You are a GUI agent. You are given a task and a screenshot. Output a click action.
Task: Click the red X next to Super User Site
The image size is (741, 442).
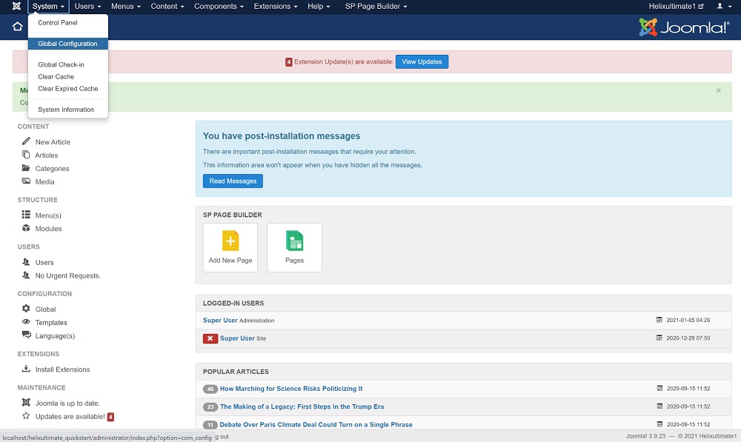coord(210,338)
